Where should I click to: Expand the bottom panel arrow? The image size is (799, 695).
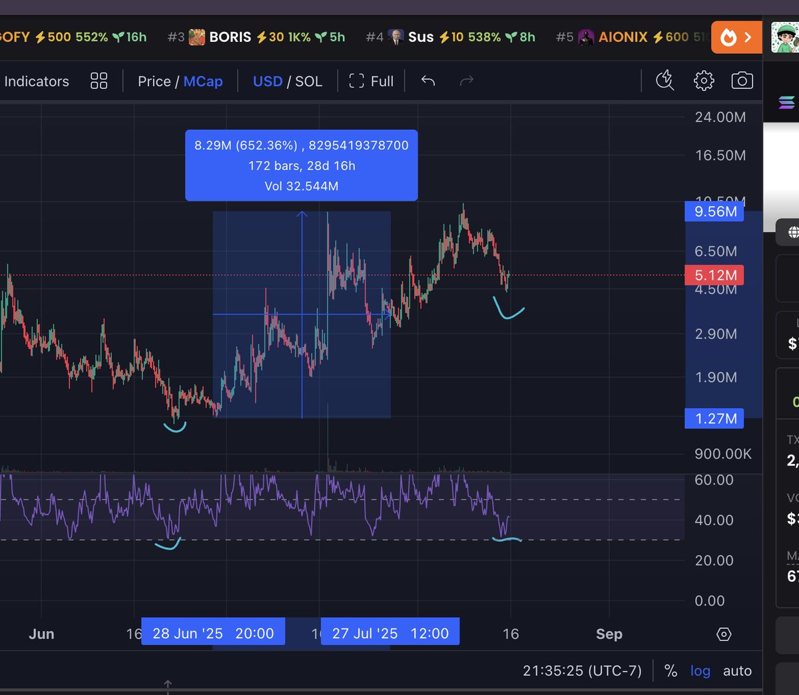[168, 684]
